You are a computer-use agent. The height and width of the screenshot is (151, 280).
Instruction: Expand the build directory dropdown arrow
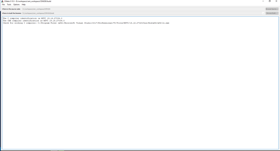pos(263,13)
